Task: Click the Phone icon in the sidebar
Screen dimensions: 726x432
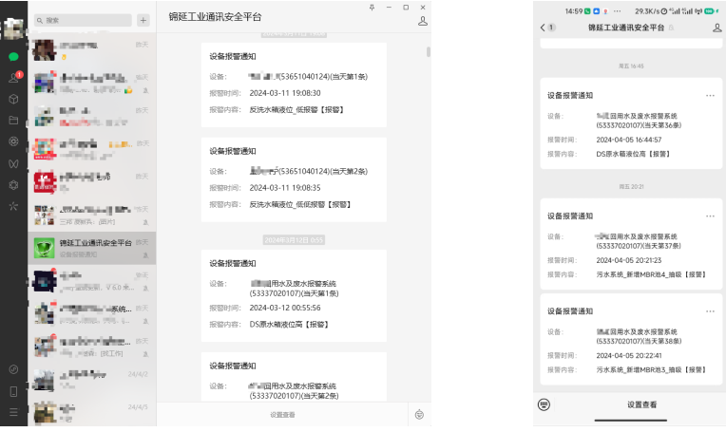Action: [x=13, y=391]
